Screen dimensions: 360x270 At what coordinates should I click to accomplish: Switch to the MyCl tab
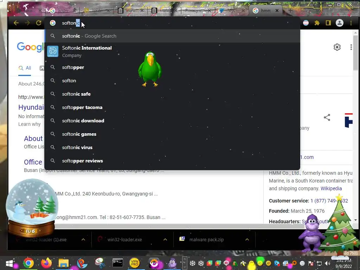coord(232,11)
